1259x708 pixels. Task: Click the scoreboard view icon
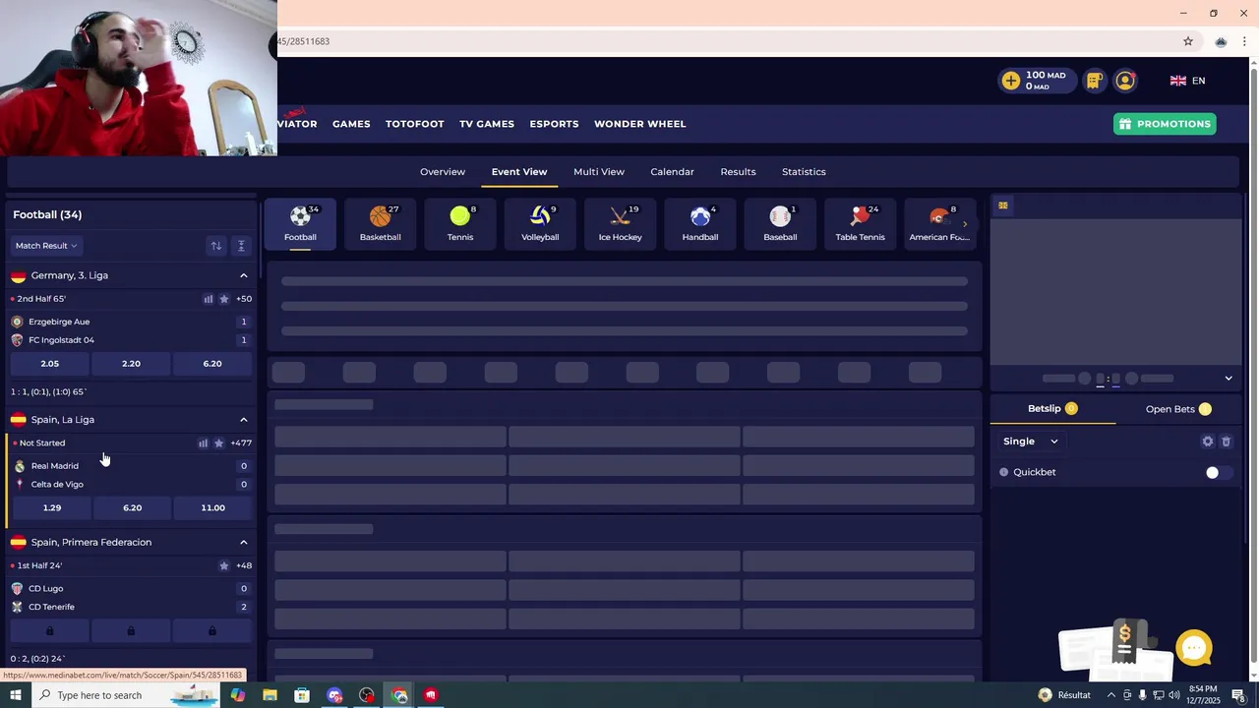(1003, 206)
